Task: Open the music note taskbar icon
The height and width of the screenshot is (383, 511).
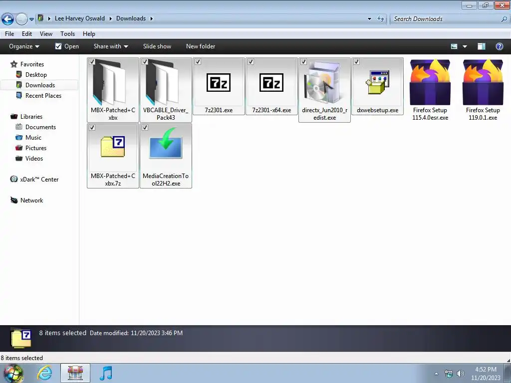Action: 106,373
